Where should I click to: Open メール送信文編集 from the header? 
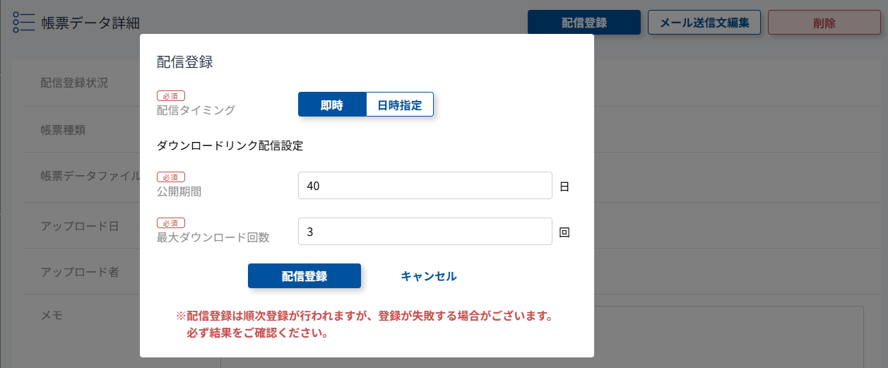(704, 23)
